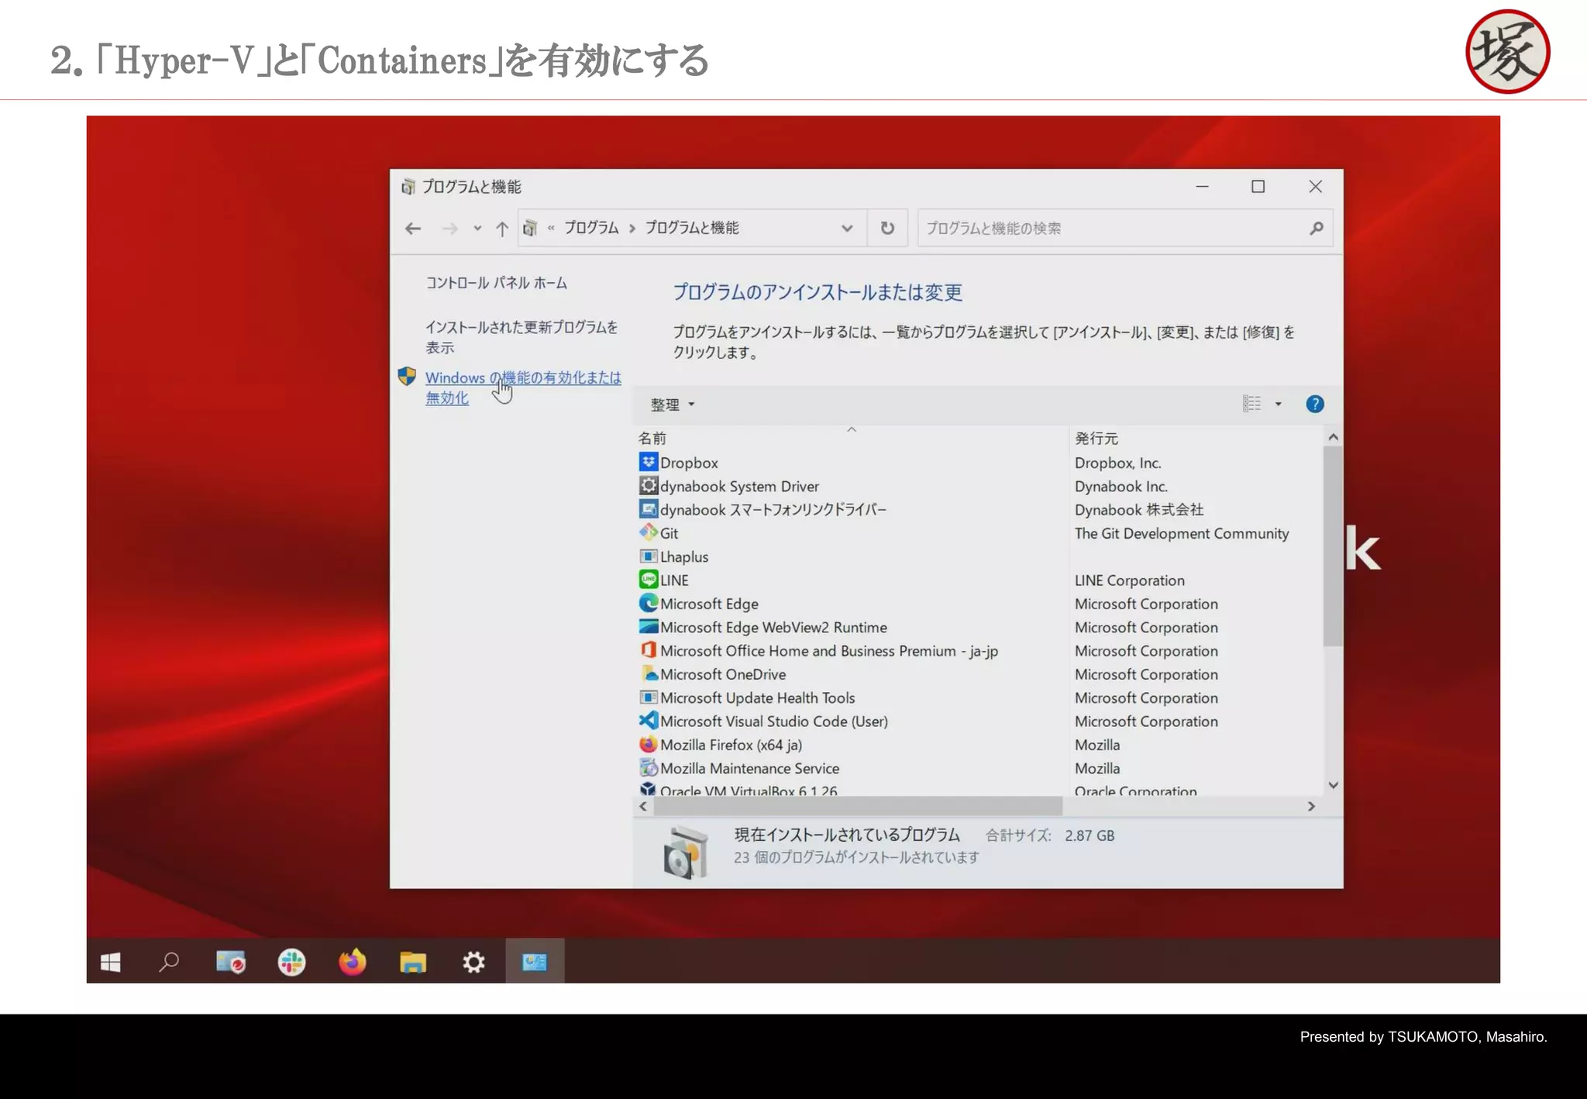This screenshot has width=1587, height=1099.
Task: Open taskbar search magnifier
Action: [169, 962]
